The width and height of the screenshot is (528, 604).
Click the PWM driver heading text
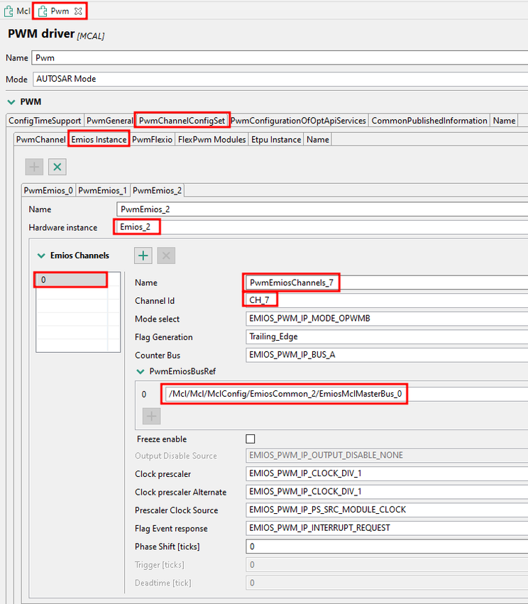click(41, 34)
